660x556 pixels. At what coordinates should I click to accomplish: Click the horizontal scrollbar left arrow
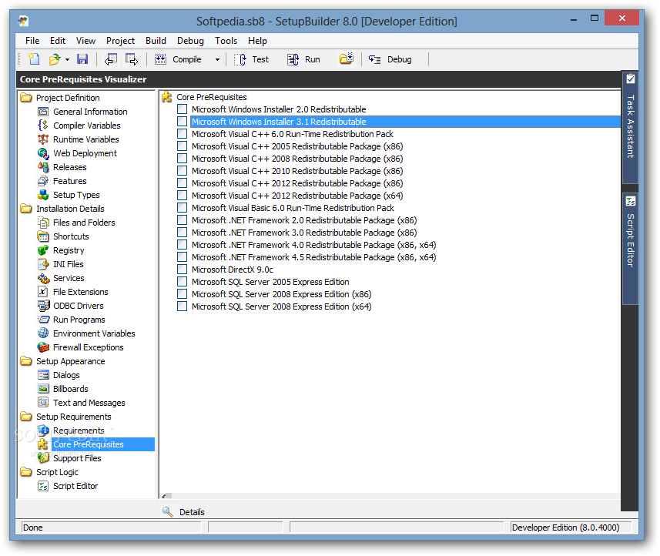pos(164,496)
